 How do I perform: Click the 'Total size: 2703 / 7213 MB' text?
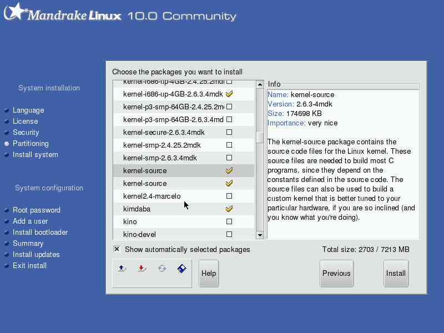(366, 249)
